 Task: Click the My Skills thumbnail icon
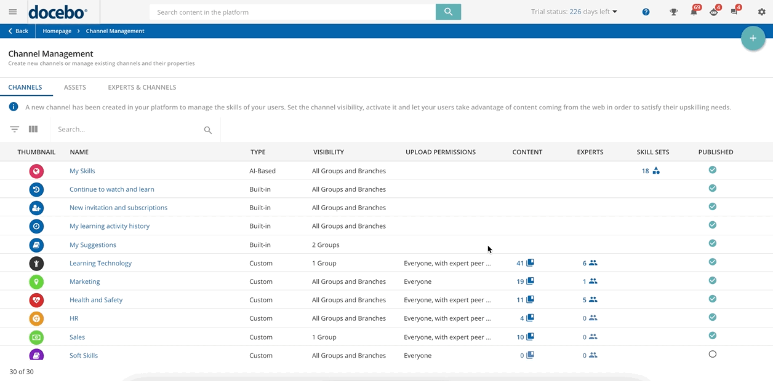[36, 171]
